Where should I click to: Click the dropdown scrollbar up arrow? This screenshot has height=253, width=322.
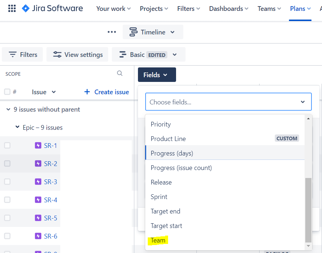pos(308,119)
